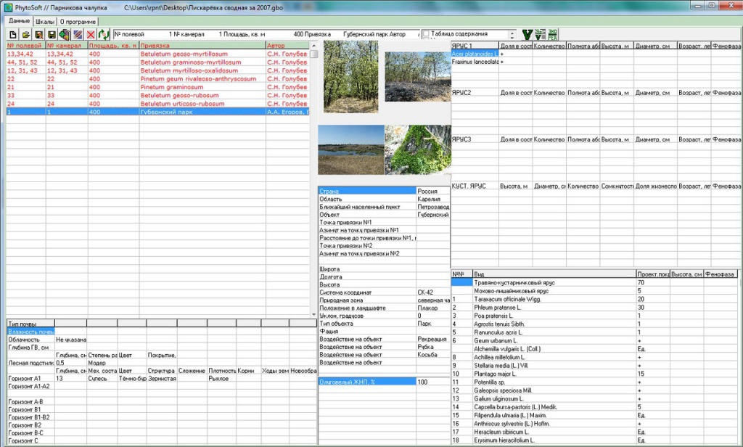Image resolution: width=743 pixels, height=447 pixels.
Task: Click the green save floppy disk icon
Action: [x=52, y=35]
